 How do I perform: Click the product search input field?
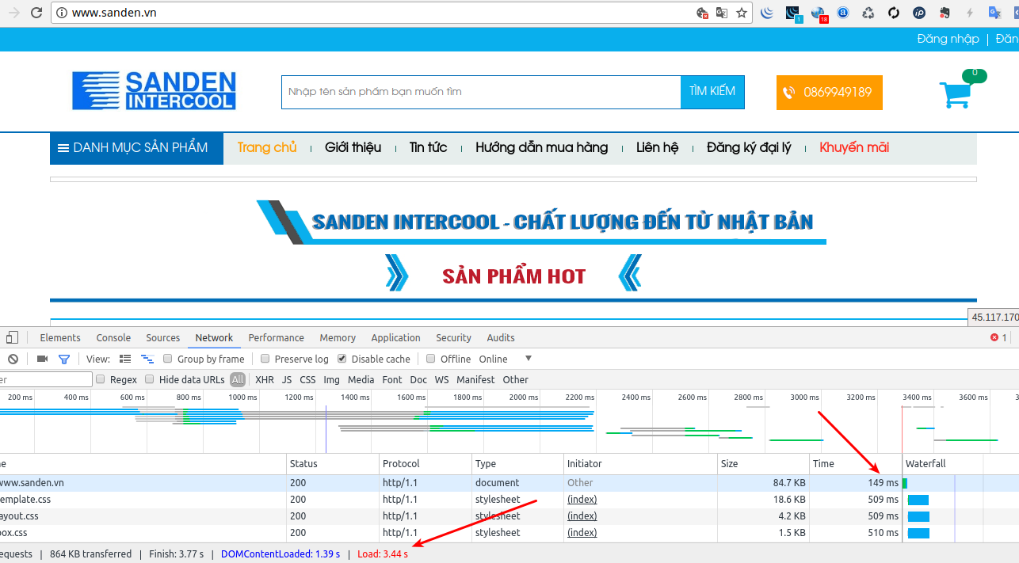pos(481,92)
